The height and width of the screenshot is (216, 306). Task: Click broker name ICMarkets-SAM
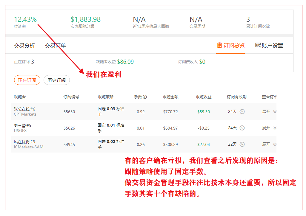pos(28,147)
